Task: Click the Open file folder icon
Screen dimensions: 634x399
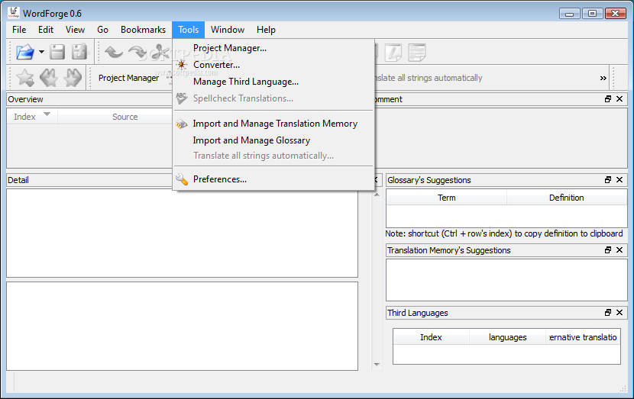Action: [x=25, y=52]
